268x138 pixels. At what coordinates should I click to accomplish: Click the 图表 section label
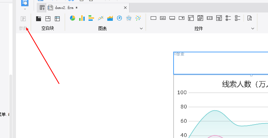tap(102, 28)
